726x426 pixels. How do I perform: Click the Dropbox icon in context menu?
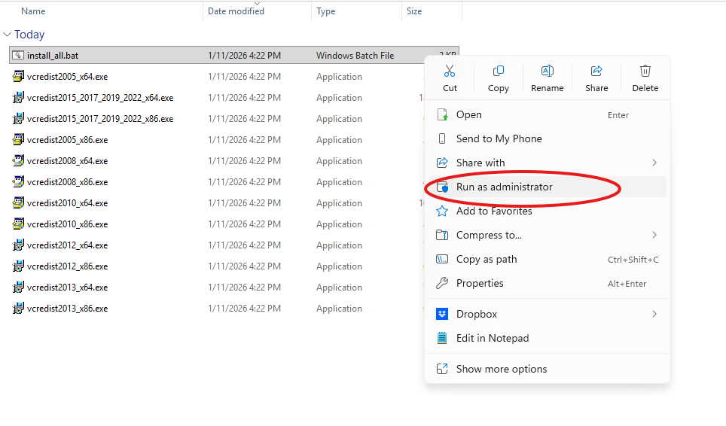pyautogui.click(x=442, y=314)
